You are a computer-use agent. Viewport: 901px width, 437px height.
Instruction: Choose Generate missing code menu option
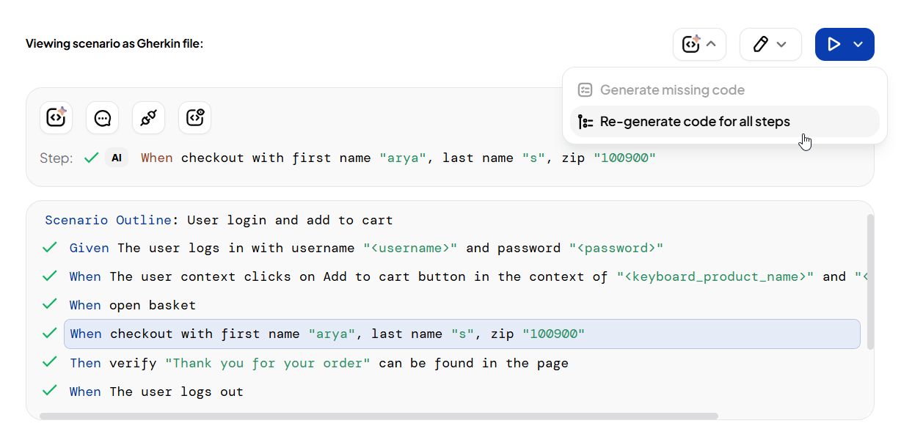pyautogui.click(x=671, y=90)
